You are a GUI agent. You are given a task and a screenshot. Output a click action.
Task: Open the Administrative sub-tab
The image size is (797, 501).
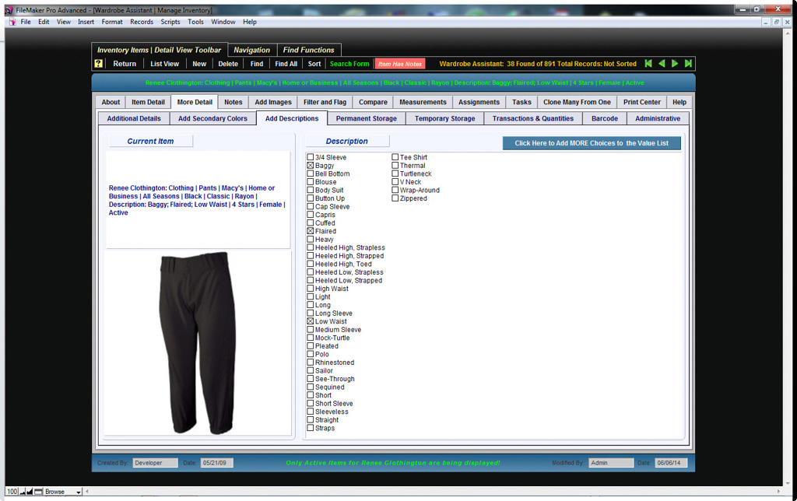657,118
